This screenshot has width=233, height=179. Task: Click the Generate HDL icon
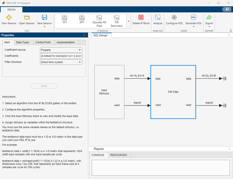pos(193,17)
